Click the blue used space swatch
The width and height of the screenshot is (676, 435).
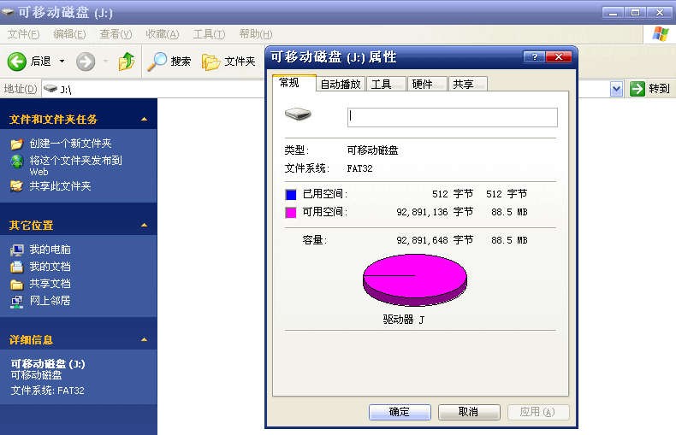pos(291,195)
